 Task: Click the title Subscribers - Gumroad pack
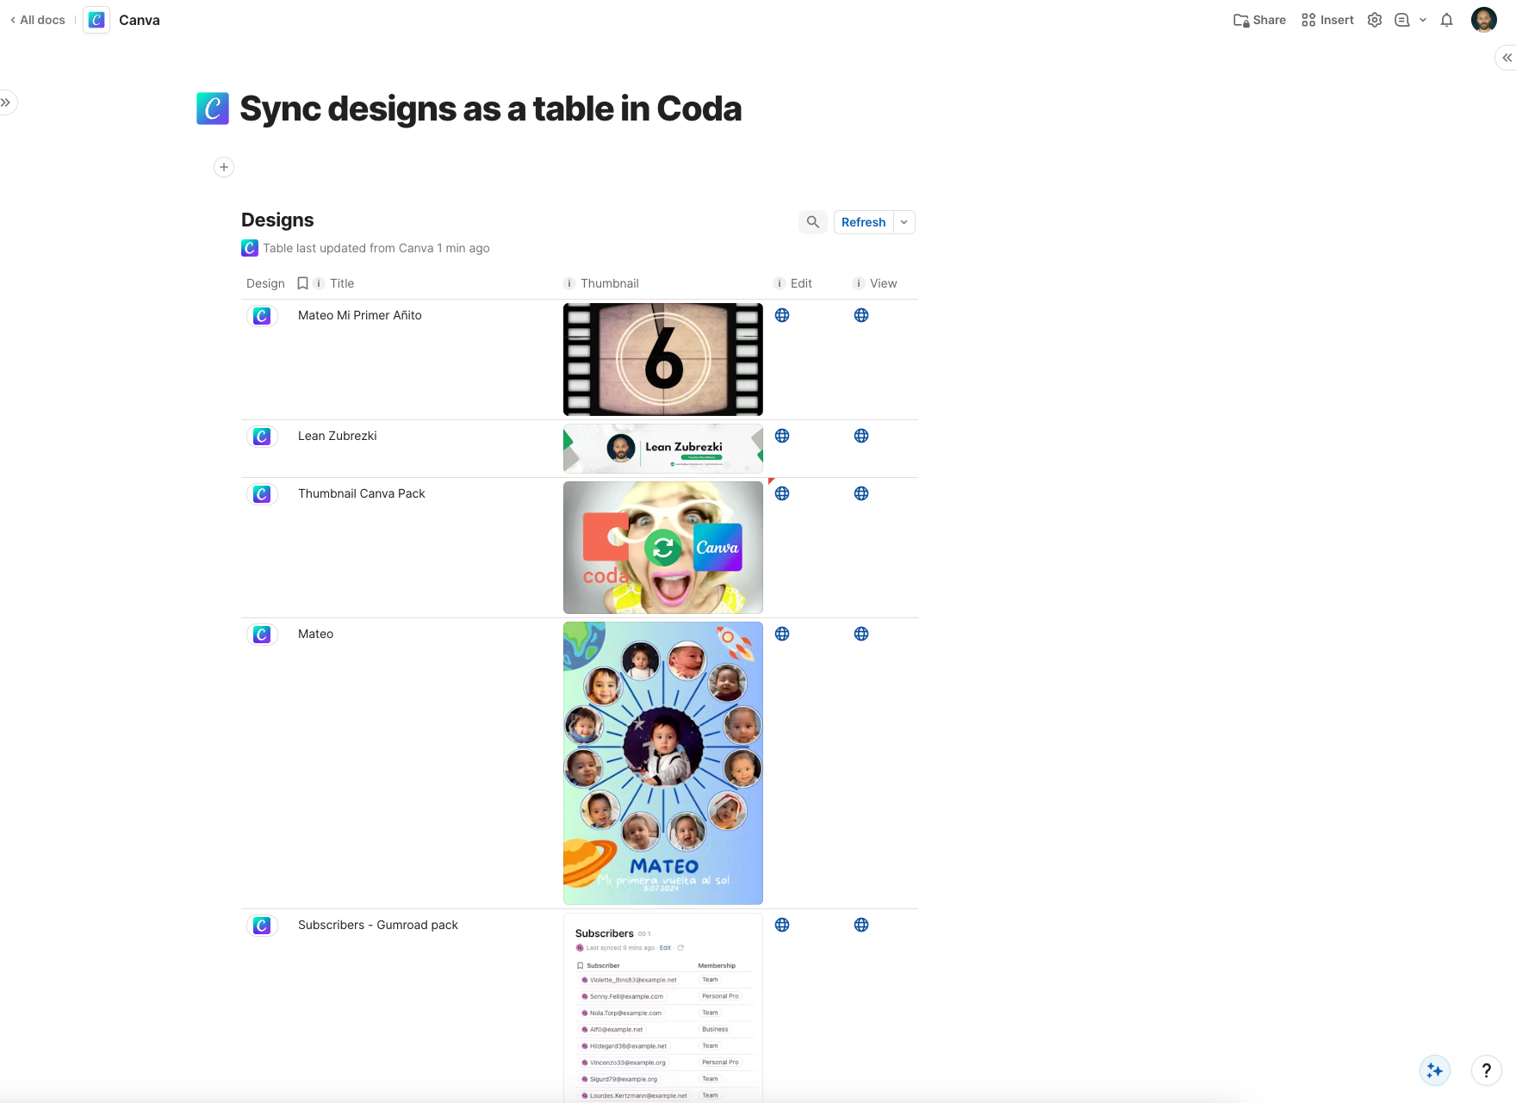[378, 925]
